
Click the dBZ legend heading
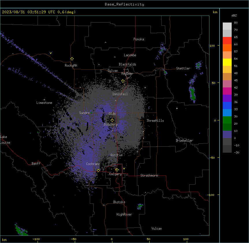pos(234,16)
